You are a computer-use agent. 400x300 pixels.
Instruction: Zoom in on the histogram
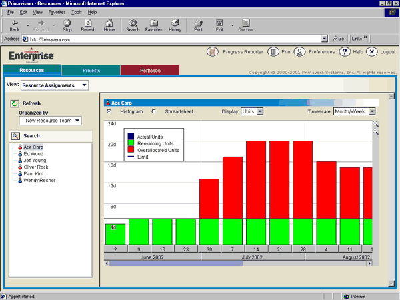point(375,124)
